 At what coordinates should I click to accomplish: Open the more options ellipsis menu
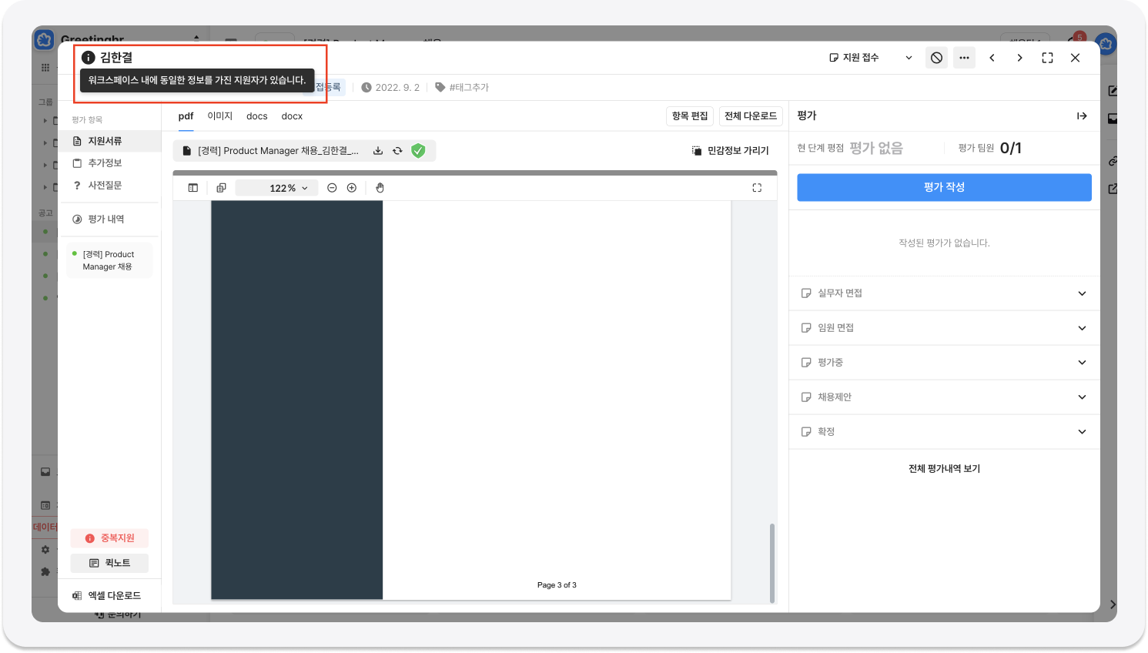(x=964, y=58)
